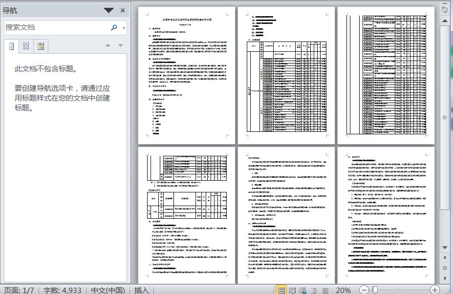This screenshot has height=294, width=453.
Task: Click the paragraph starting with 要创建导航选项卡
Action: point(62,98)
